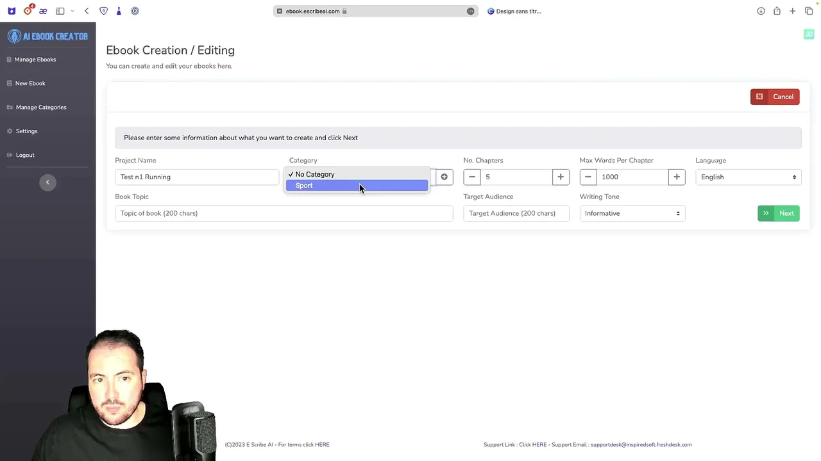This screenshot has width=821, height=461.
Task: Open New Ebook in the sidebar
Action: click(30, 83)
